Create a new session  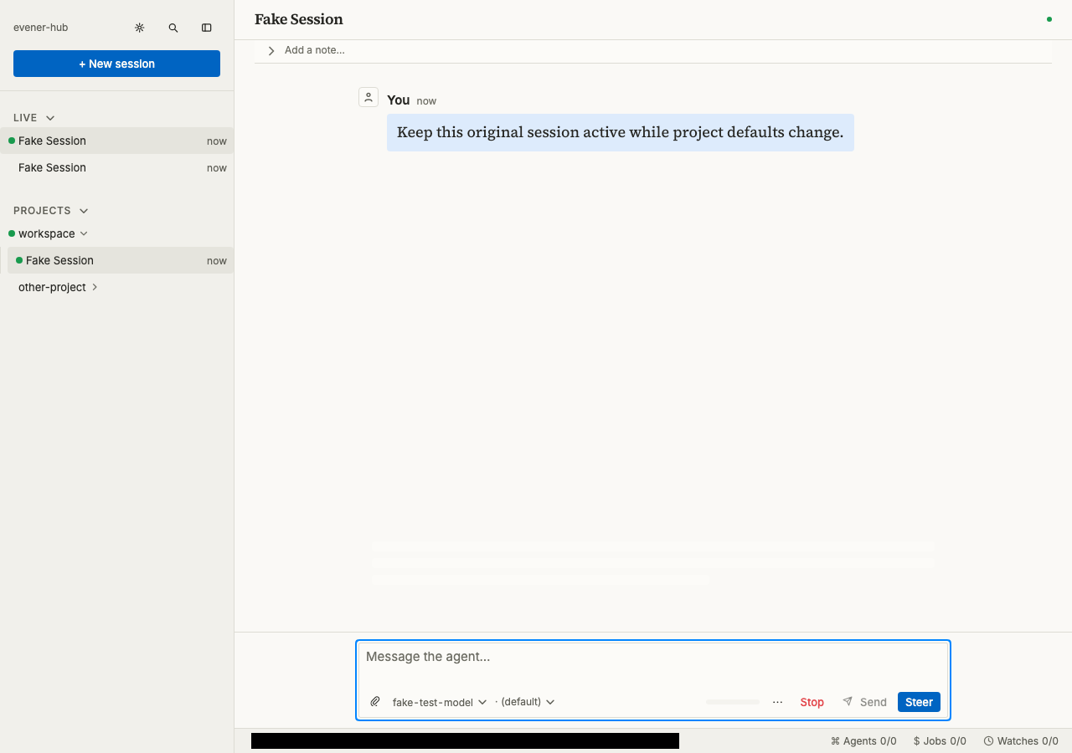[x=116, y=64]
